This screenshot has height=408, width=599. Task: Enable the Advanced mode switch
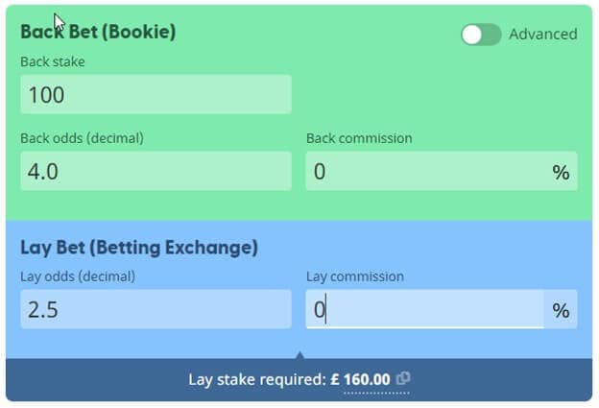click(481, 35)
